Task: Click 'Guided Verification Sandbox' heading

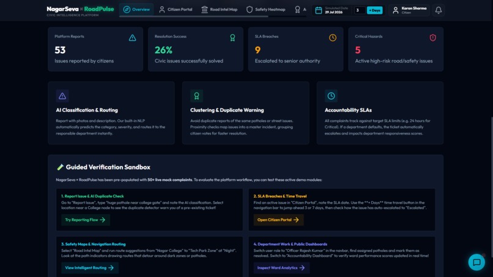Action: [x=108, y=167]
